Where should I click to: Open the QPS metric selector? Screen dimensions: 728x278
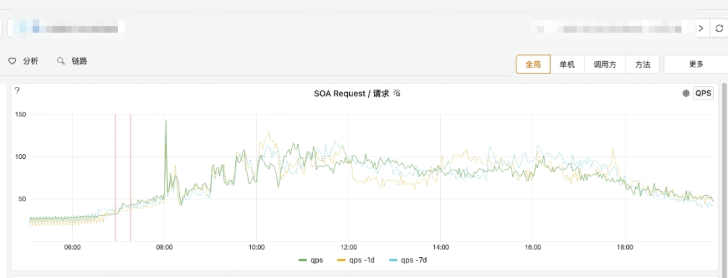(703, 94)
